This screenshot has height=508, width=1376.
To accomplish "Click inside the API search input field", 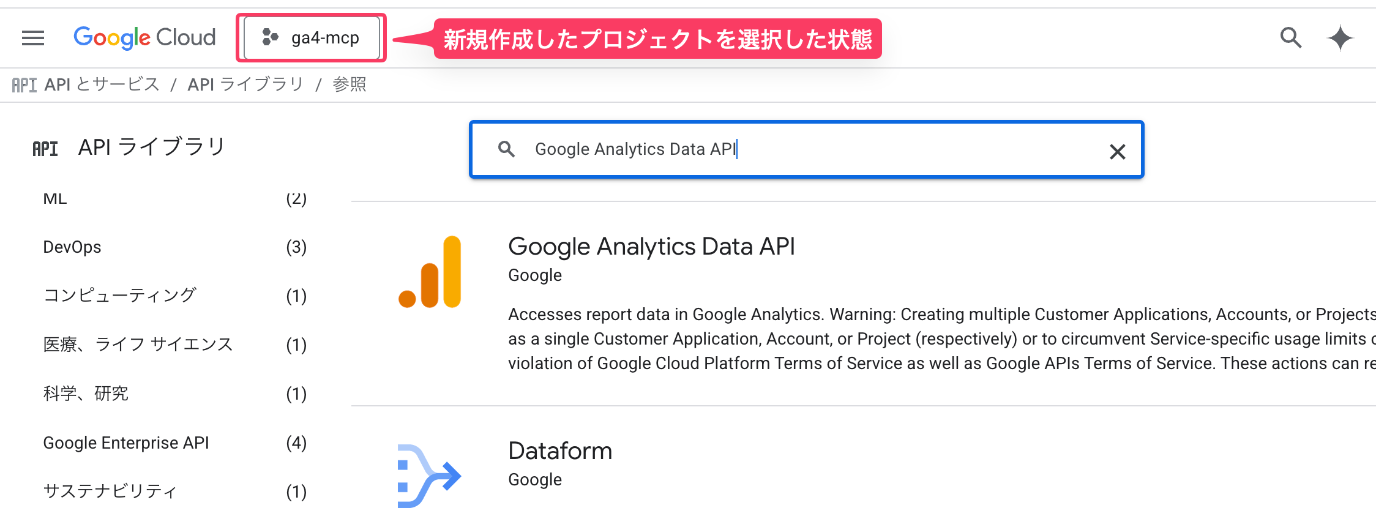I will pyautogui.click(x=735, y=149).
